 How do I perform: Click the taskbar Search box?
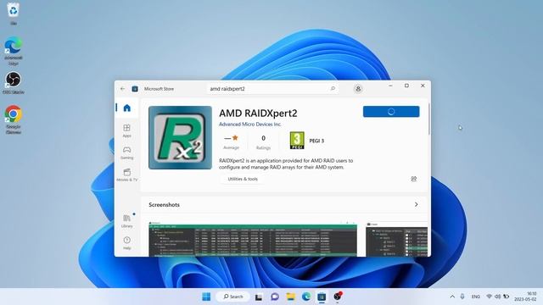[232, 297]
